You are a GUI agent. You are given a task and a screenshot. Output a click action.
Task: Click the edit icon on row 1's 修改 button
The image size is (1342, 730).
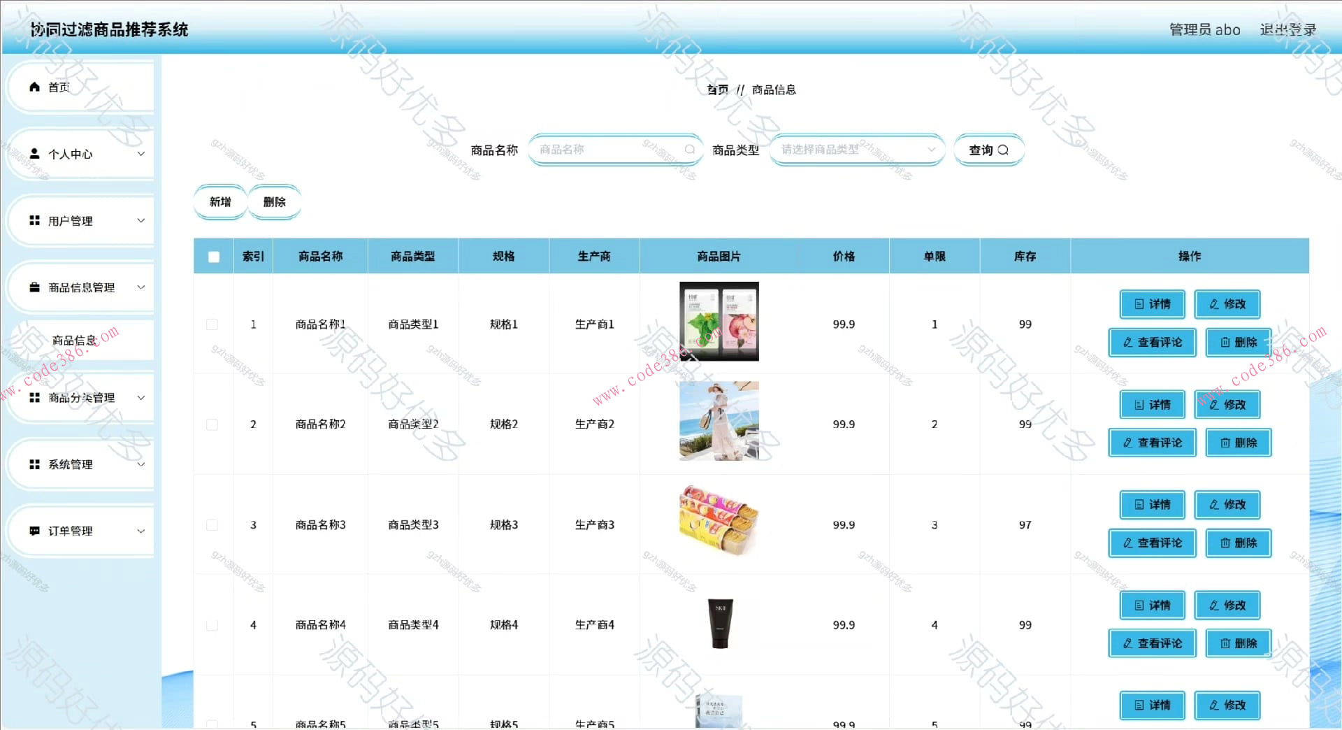[x=1212, y=304]
